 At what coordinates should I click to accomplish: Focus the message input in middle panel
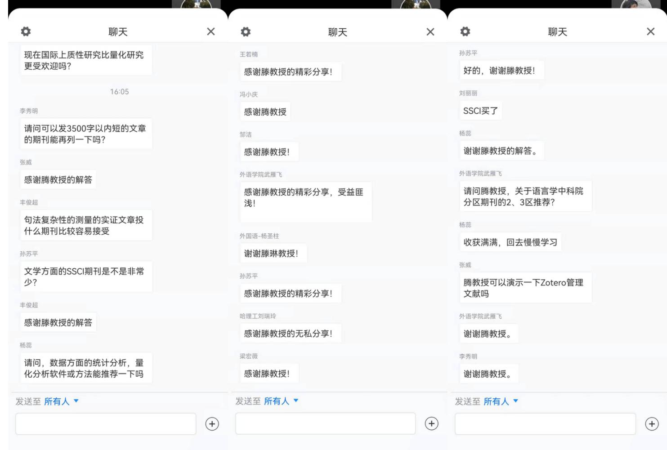(x=325, y=423)
